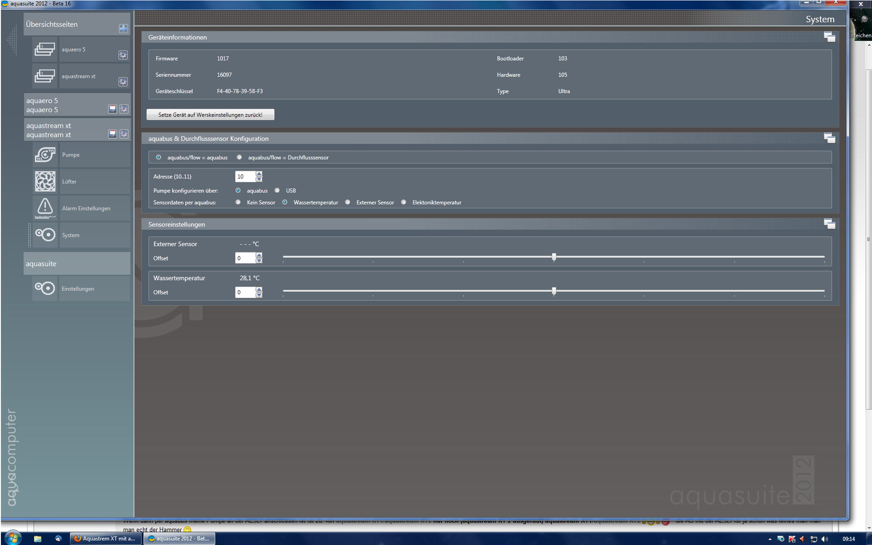The width and height of the screenshot is (872, 545).
Task: Click the save icon next to aquaero 5 device
Action: pos(113,109)
